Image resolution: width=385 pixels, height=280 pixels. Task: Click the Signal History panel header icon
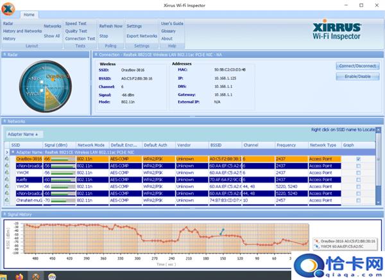[6, 214]
